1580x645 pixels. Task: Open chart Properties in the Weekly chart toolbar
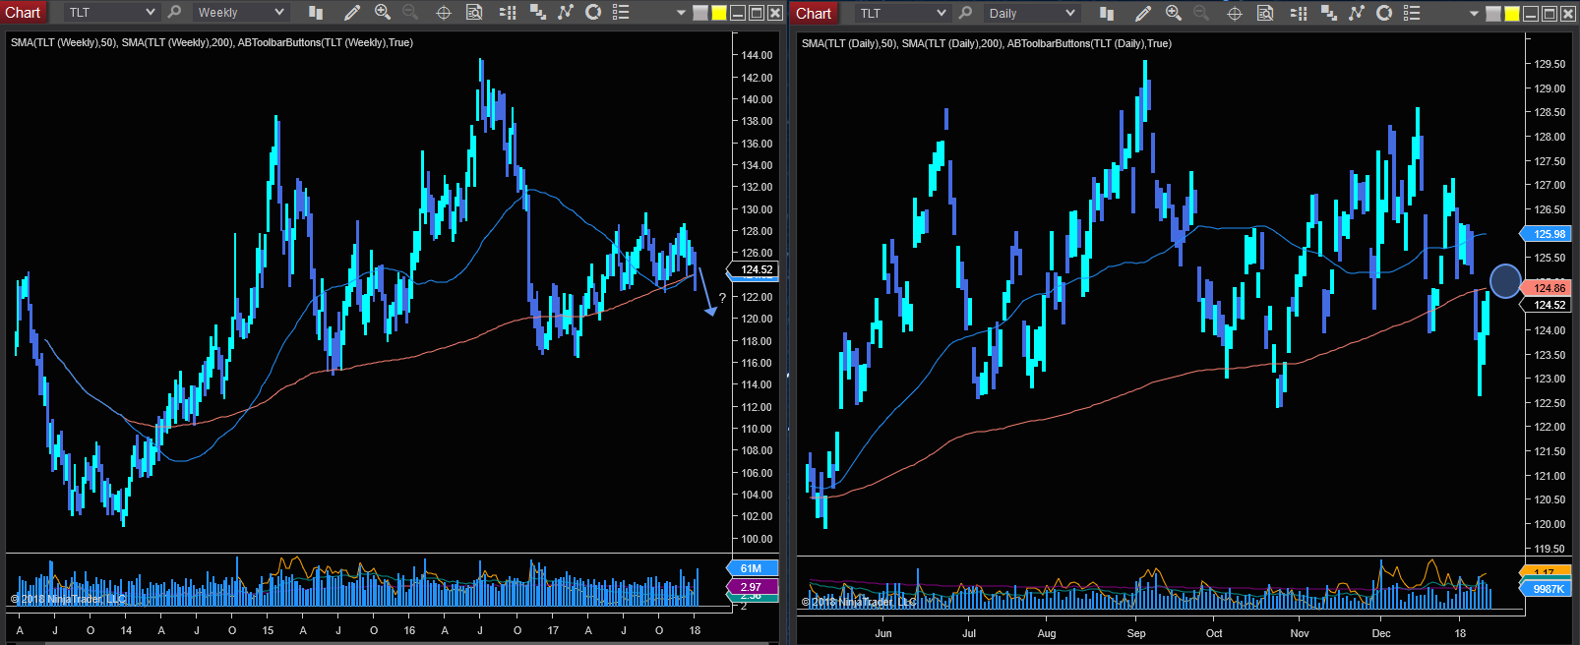pos(621,13)
